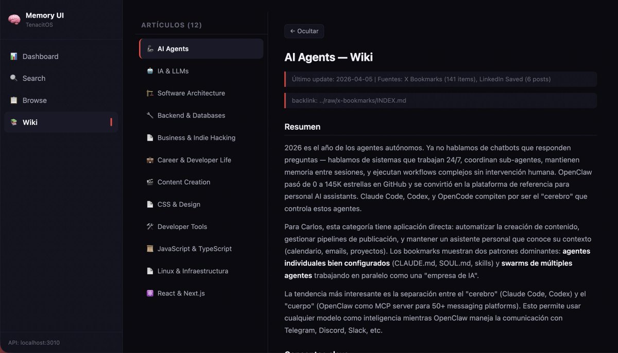This screenshot has height=353, width=618.
Task: Click the TenacitOS subtitle
Action: point(39,25)
